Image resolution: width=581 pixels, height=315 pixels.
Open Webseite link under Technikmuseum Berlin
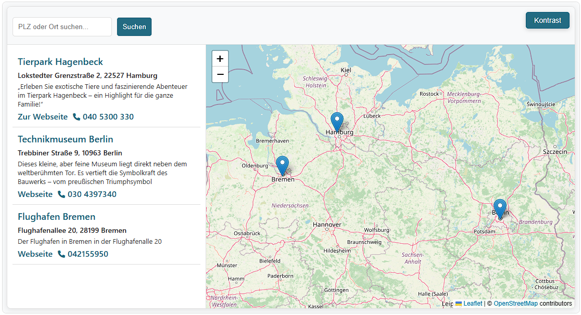coord(35,194)
